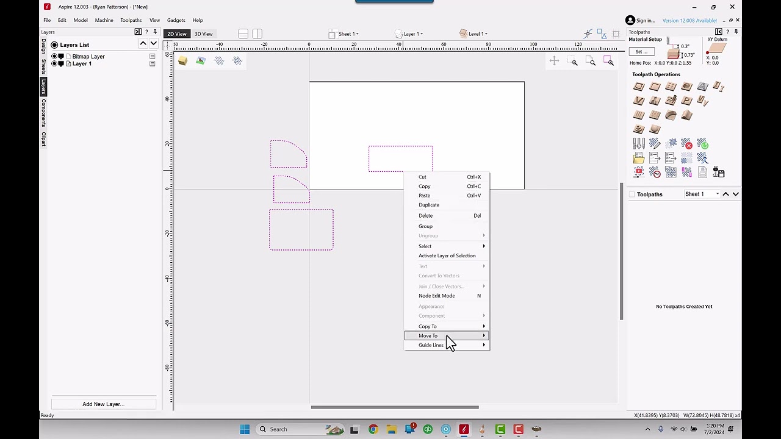Select the 3D Finish Machining icon
This screenshot has width=781, height=439.
(x=655, y=129)
